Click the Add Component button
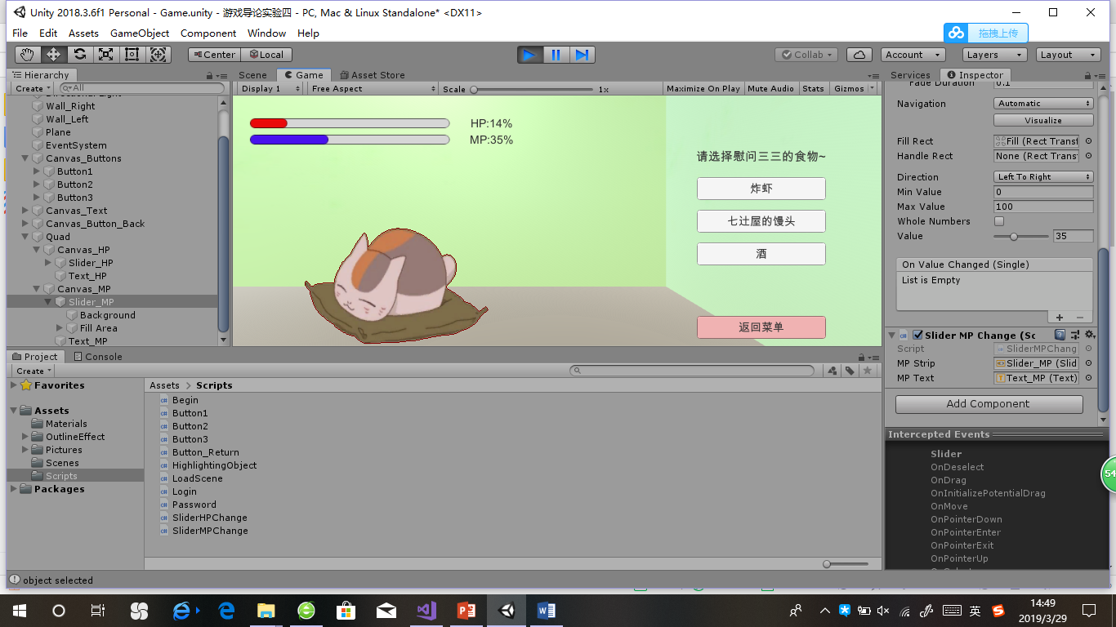This screenshot has height=627, width=1116. [x=988, y=403]
